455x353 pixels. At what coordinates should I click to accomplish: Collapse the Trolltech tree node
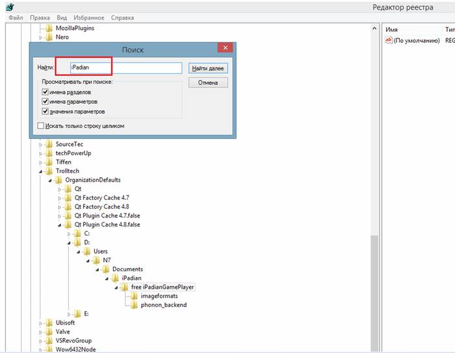point(41,171)
